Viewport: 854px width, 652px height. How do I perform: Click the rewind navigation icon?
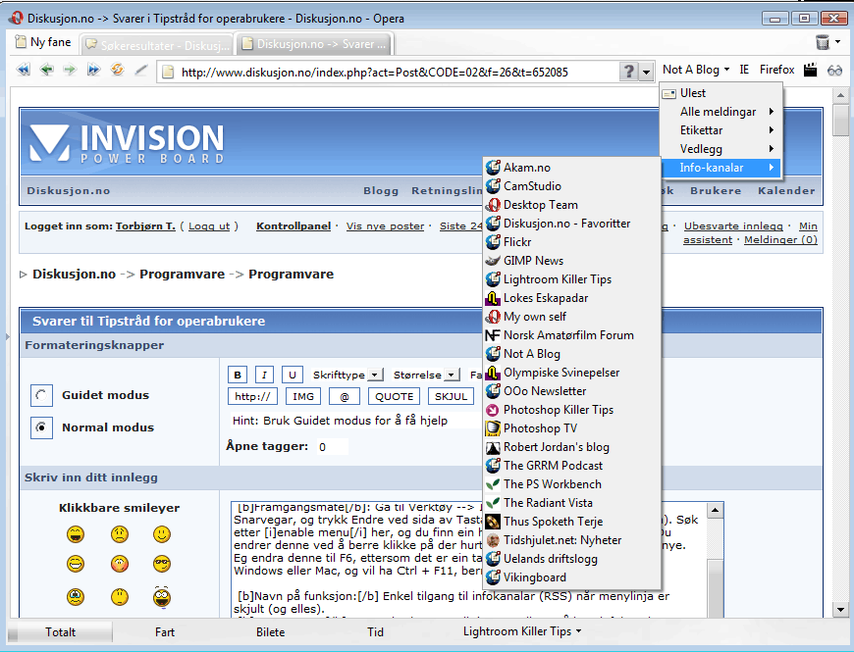click(24, 70)
